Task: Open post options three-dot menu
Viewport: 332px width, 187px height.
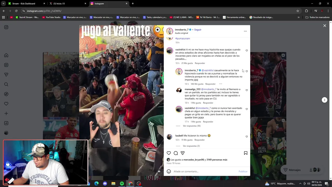Action: pos(245,31)
